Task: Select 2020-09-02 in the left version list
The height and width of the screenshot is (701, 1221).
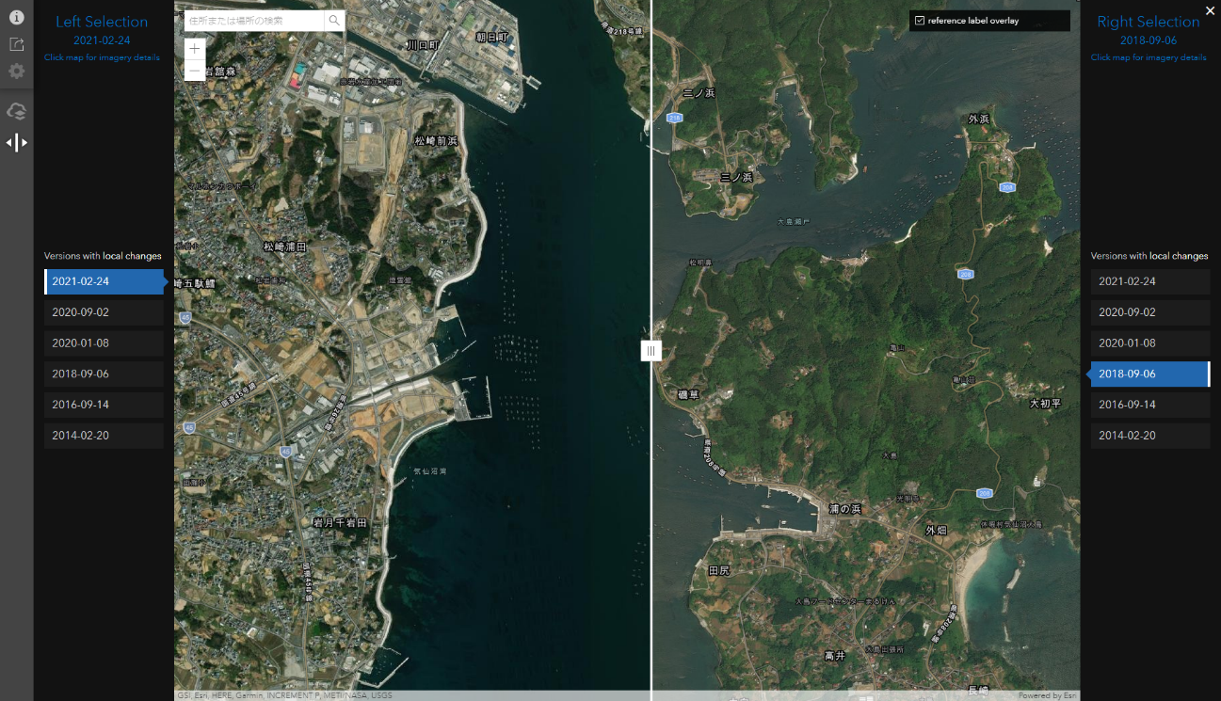Action: coord(104,312)
